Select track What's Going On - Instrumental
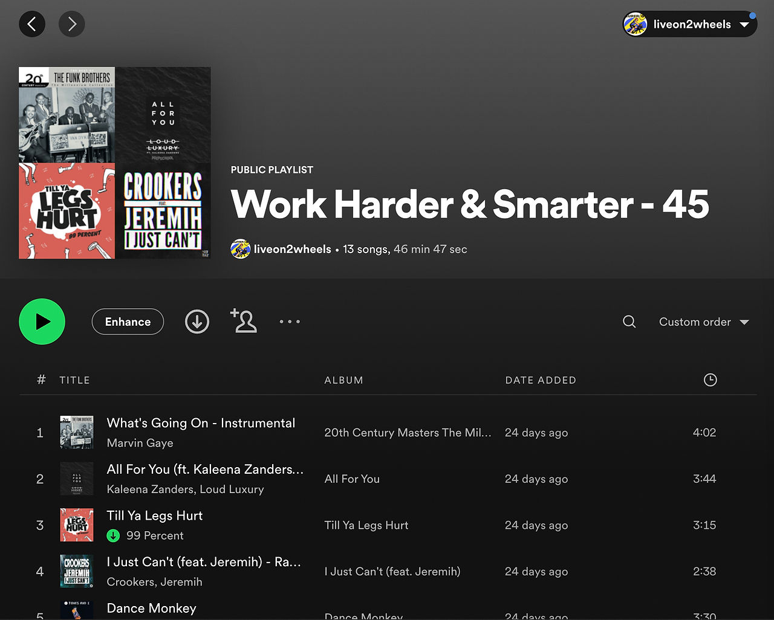The image size is (774, 620). coord(201,423)
